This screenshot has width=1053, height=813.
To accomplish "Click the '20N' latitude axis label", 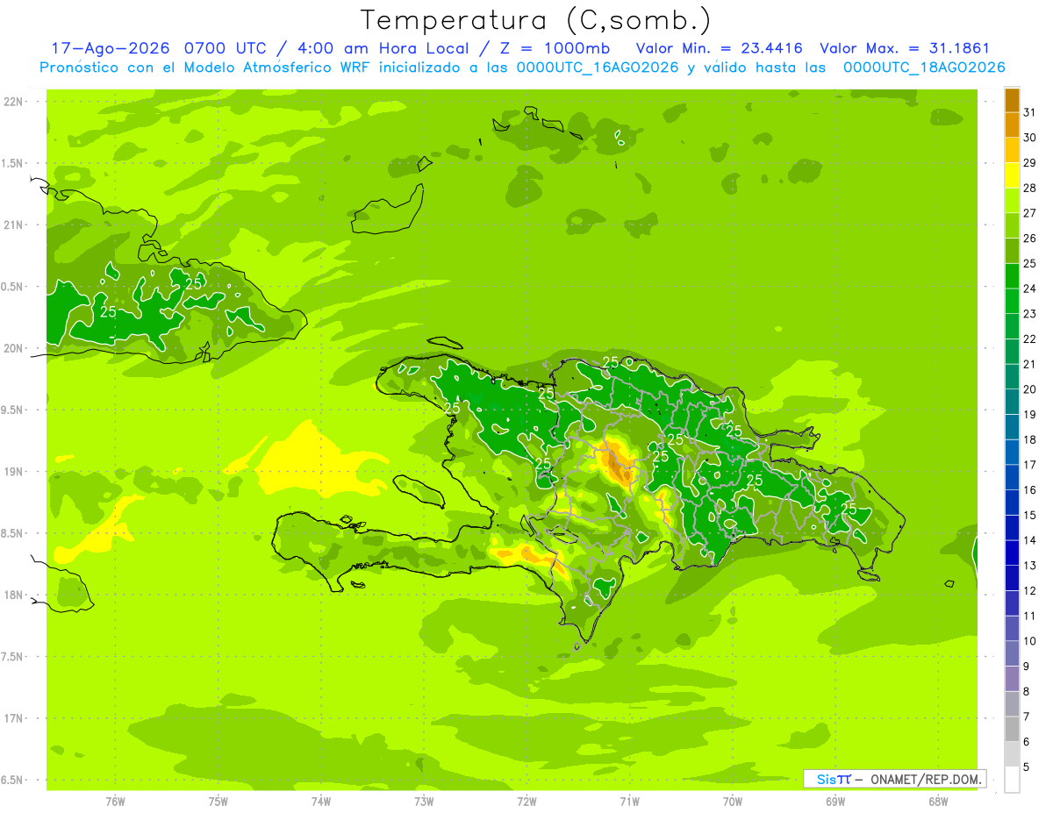I will (x=15, y=348).
